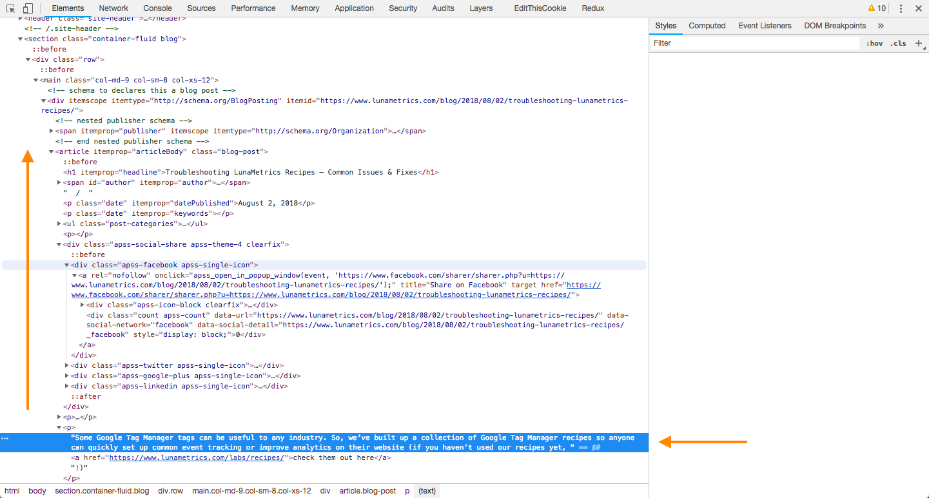This screenshot has width=929, height=498.
Task: Collapse the main col-md-9 node
Action: [x=35, y=80]
